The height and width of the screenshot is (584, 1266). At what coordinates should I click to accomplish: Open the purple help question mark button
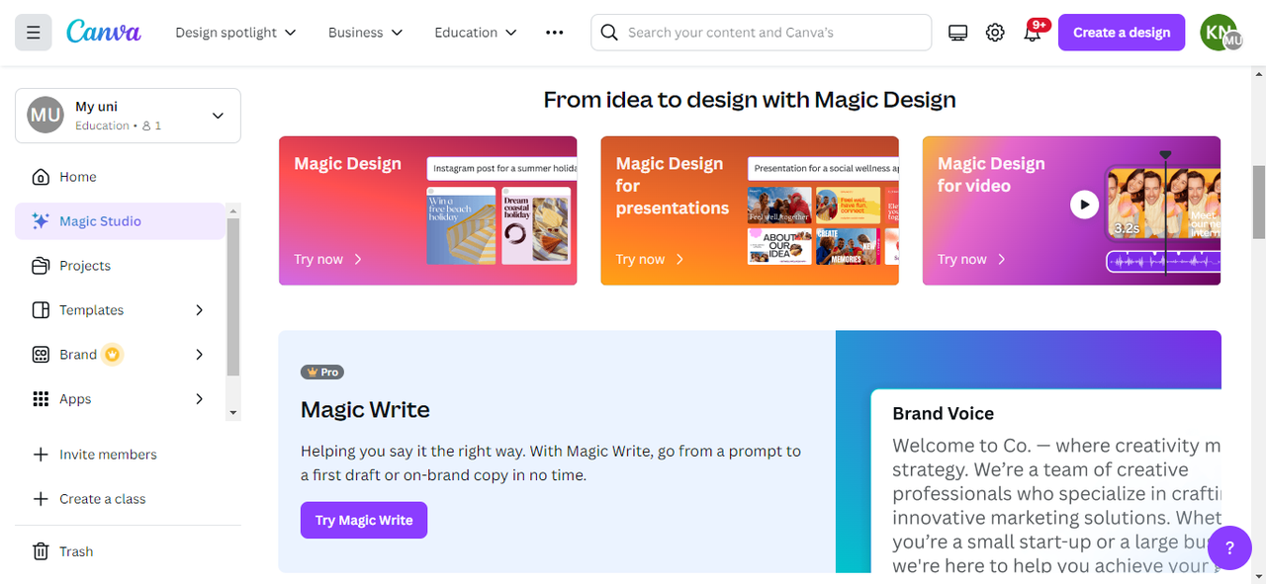point(1229,548)
